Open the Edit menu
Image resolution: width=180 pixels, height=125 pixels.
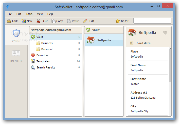point(19,14)
